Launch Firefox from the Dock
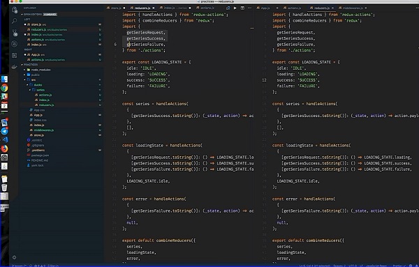The height and width of the screenshot is (267, 419). coord(4,148)
